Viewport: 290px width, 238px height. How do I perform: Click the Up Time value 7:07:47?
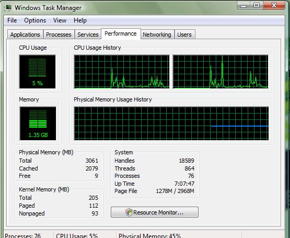[184, 184]
